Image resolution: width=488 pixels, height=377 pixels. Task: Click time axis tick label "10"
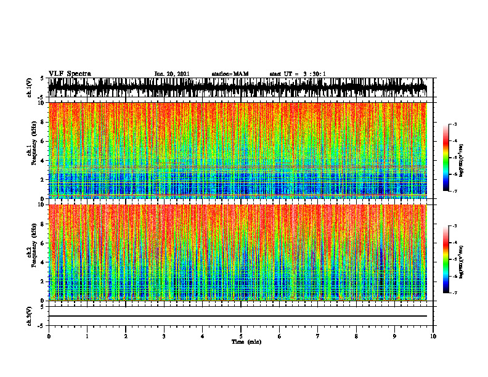pyautogui.click(x=433, y=336)
